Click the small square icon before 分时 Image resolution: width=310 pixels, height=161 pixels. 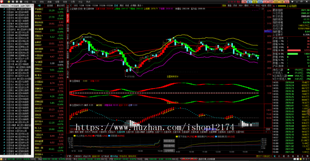point(71,5)
